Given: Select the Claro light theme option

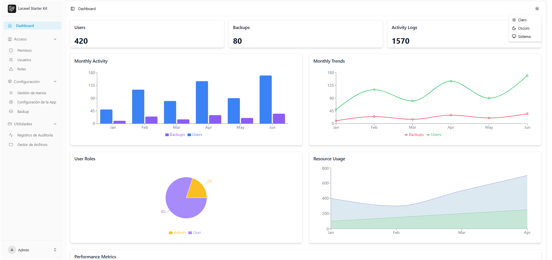Looking at the screenshot, I should click(x=522, y=20).
